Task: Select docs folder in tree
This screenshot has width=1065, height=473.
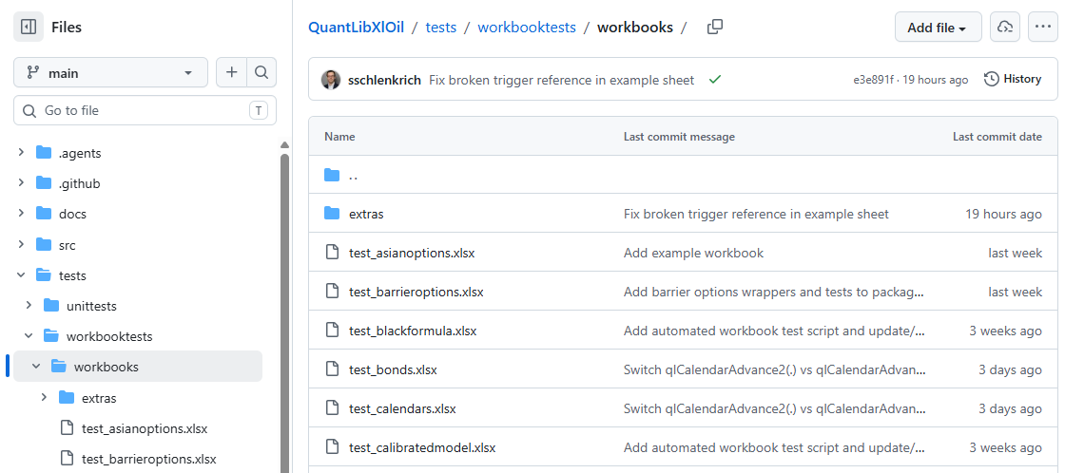Action: tap(72, 215)
